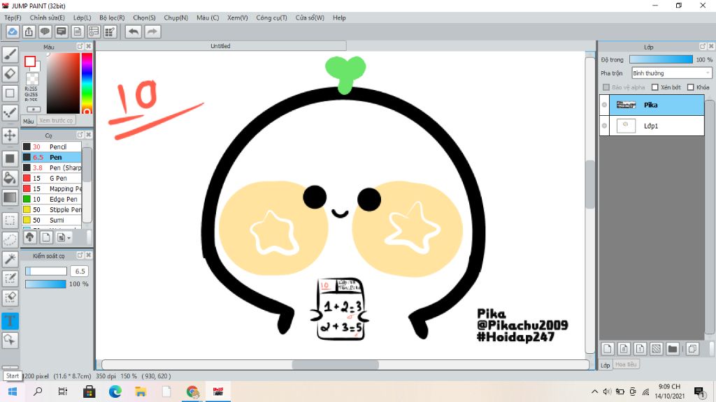Choose the Edge Pen brush
The image size is (716, 402).
[x=52, y=199]
